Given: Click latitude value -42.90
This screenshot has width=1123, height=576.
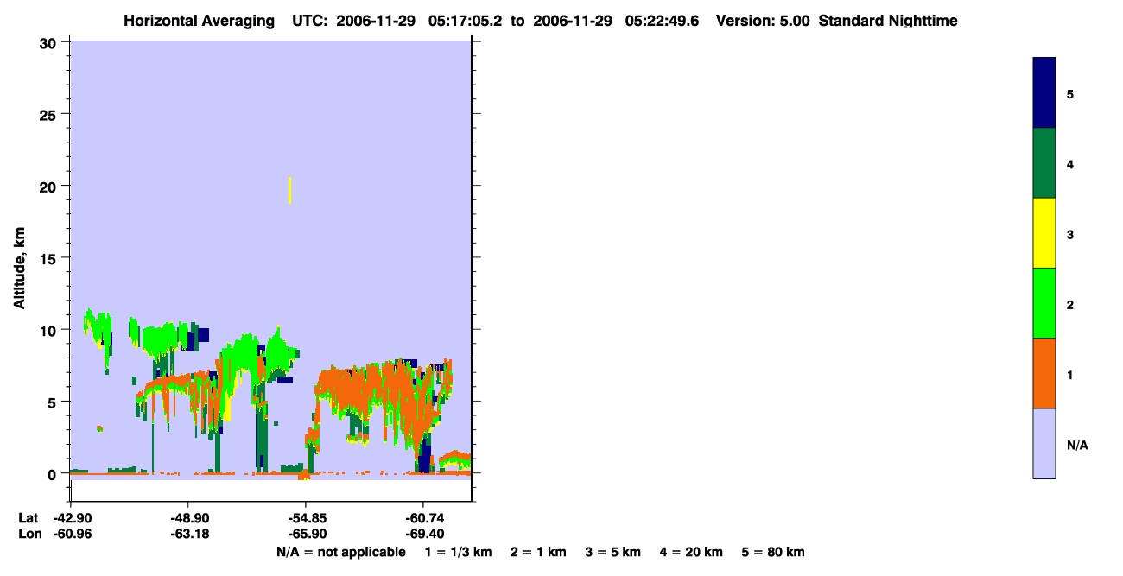Looking at the screenshot, I should [x=71, y=518].
